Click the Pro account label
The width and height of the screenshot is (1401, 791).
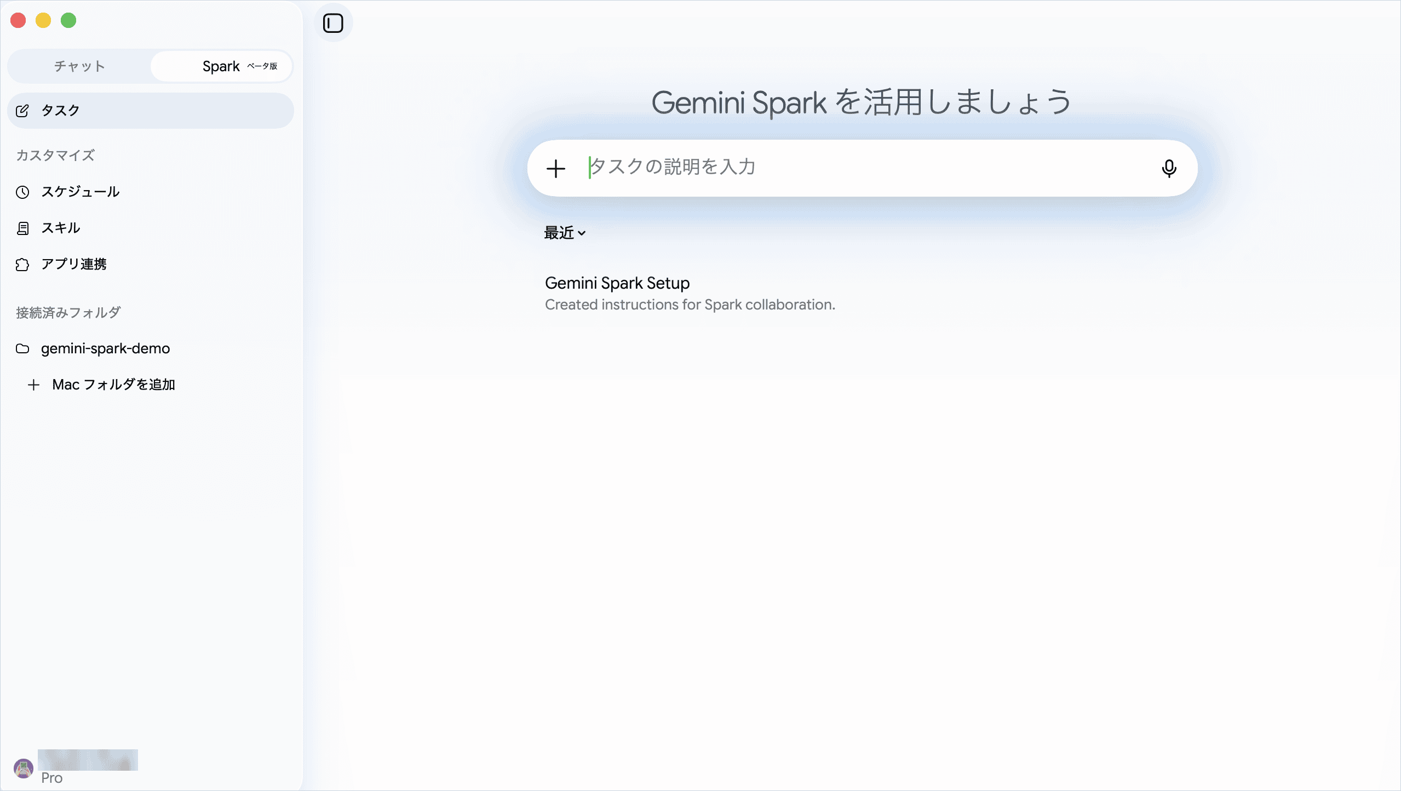point(52,778)
